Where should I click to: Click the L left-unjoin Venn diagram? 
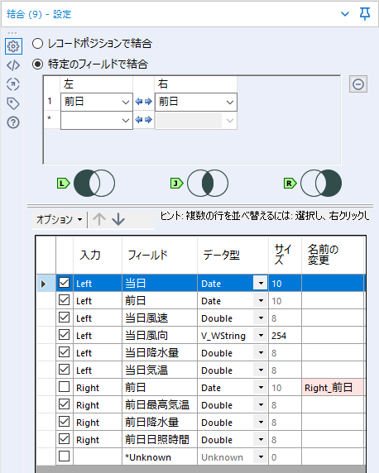click(94, 183)
